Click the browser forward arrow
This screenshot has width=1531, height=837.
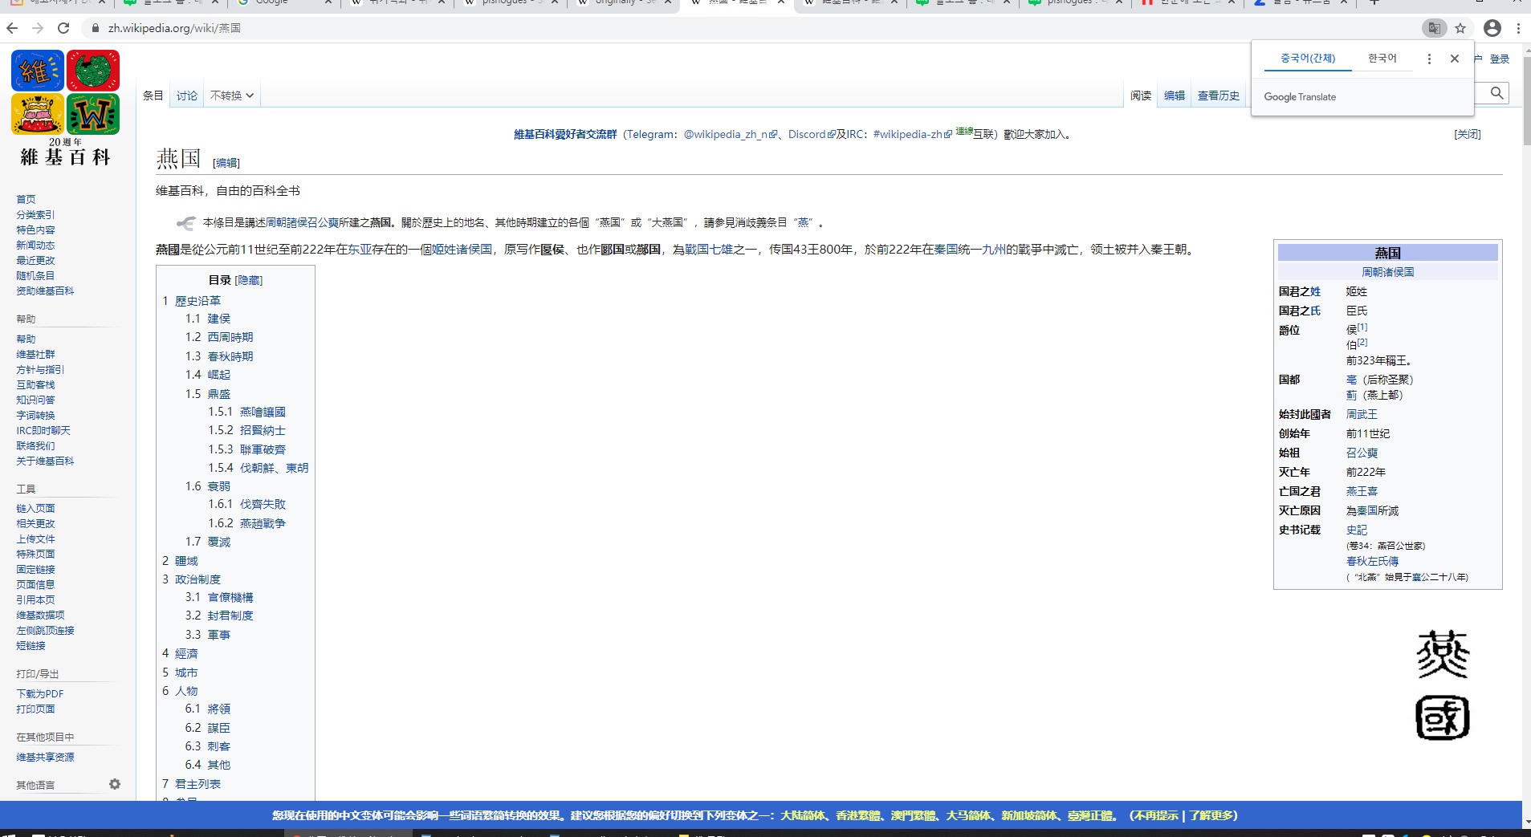pos(38,28)
